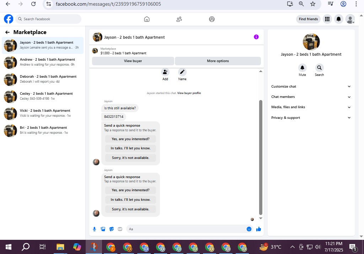Click Find friends button
Screen dimensions: 364x254
click(308, 19)
